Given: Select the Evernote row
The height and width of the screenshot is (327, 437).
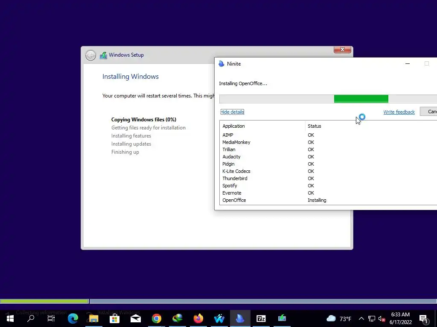Looking at the screenshot, I should [x=328, y=193].
